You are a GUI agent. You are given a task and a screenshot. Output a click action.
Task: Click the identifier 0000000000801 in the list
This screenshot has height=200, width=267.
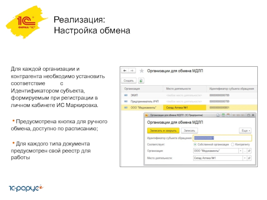click(219, 108)
